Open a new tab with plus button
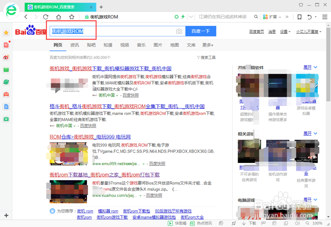The width and height of the screenshot is (331, 227). point(101,7)
